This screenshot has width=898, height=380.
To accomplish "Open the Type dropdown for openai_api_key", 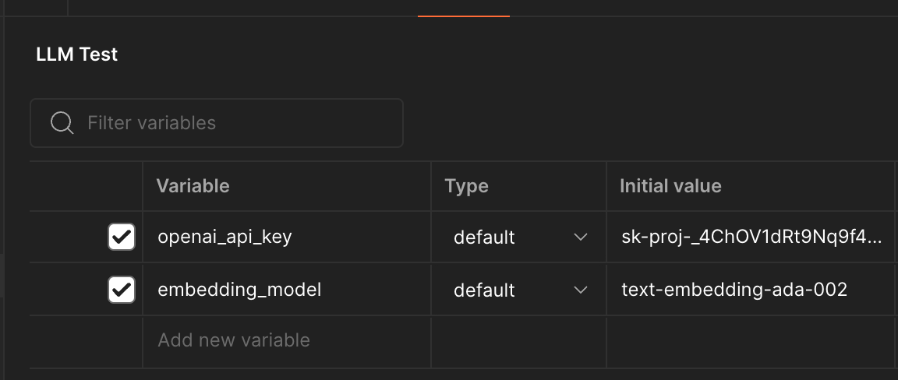I will point(518,237).
